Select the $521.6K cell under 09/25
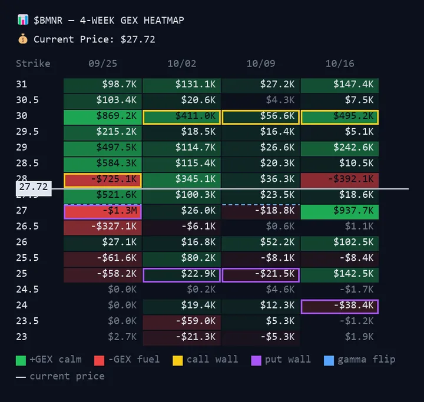The width and height of the screenshot is (424, 402). click(x=102, y=196)
